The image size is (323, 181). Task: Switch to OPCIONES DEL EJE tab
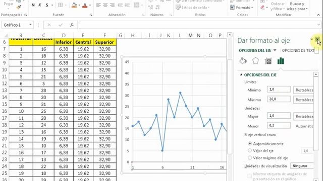(x=255, y=50)
